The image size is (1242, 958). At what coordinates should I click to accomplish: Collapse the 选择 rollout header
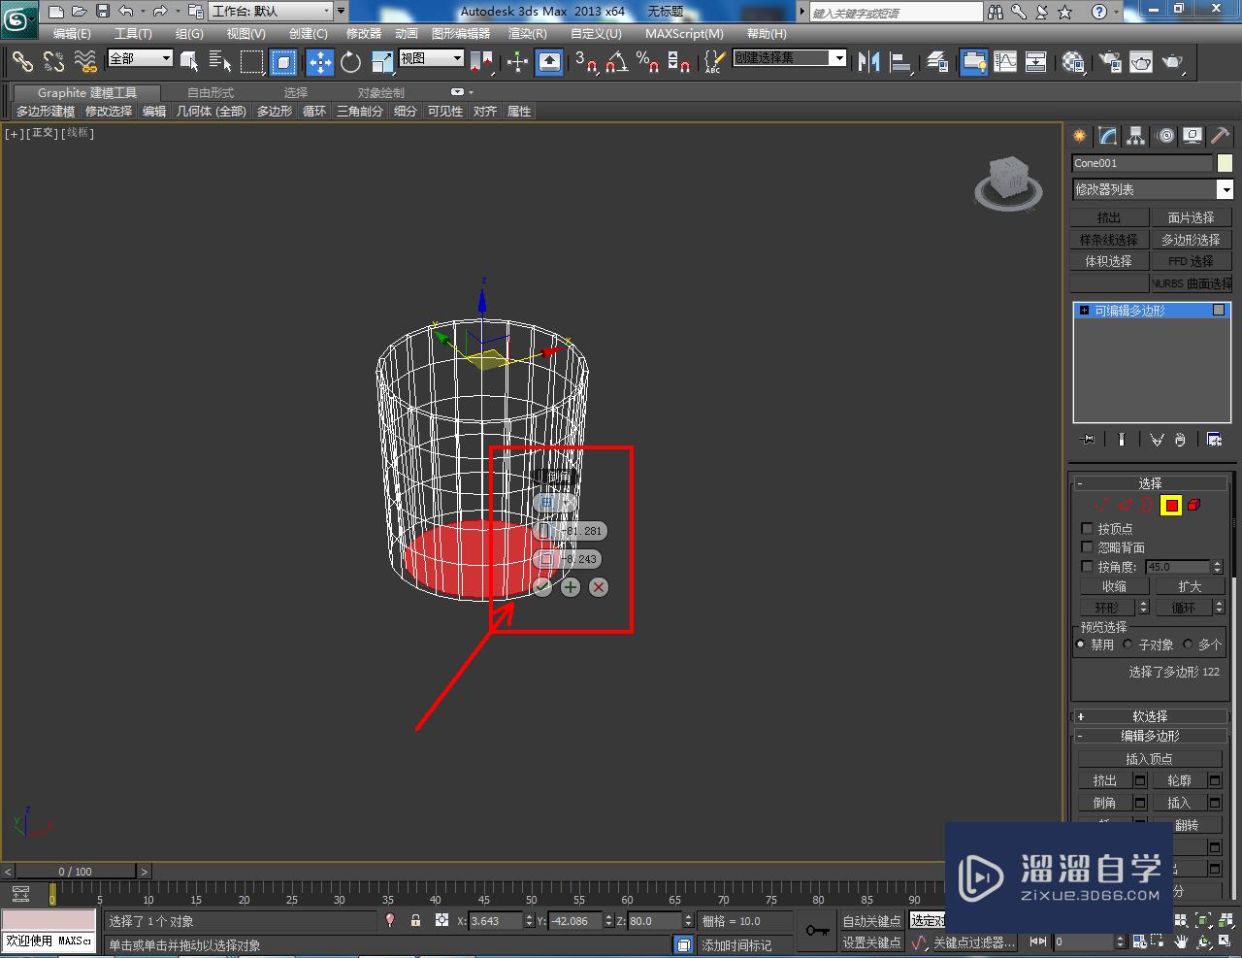(x=1150, y=482)
